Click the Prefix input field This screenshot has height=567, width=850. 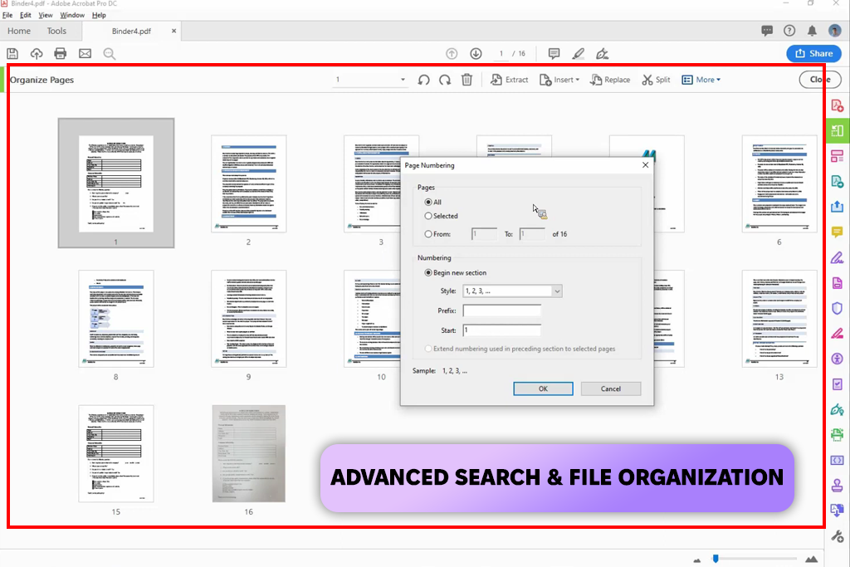coord(502,310)
